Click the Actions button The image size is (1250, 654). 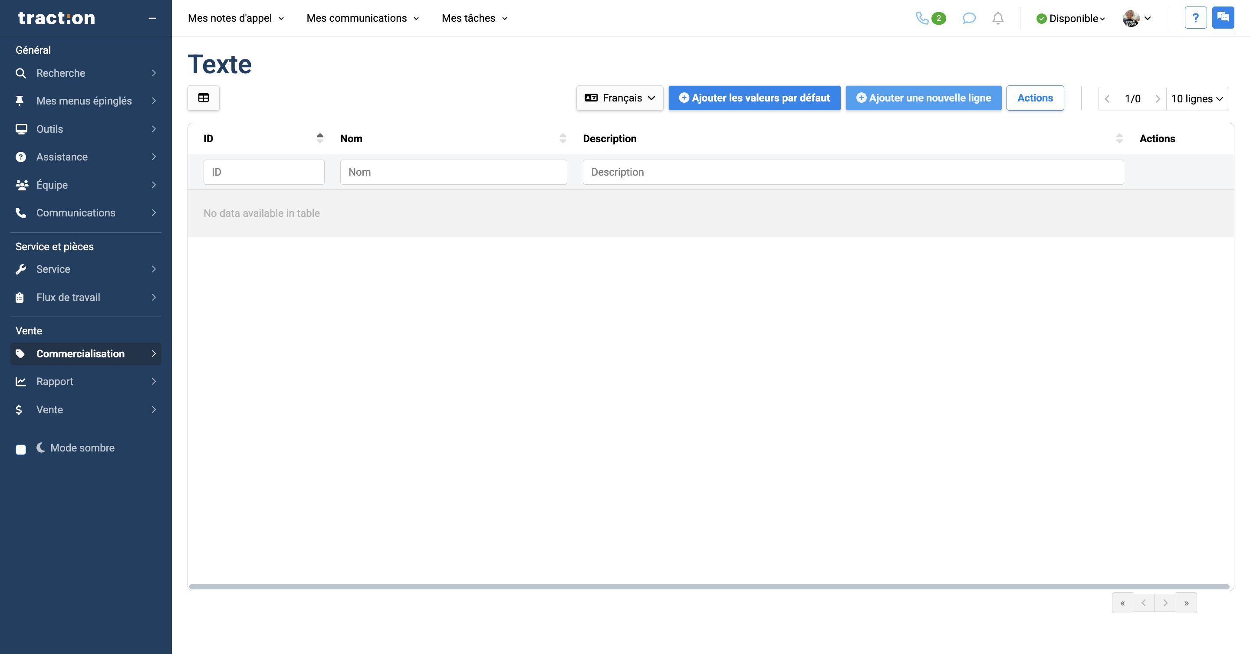point(1035,98)
